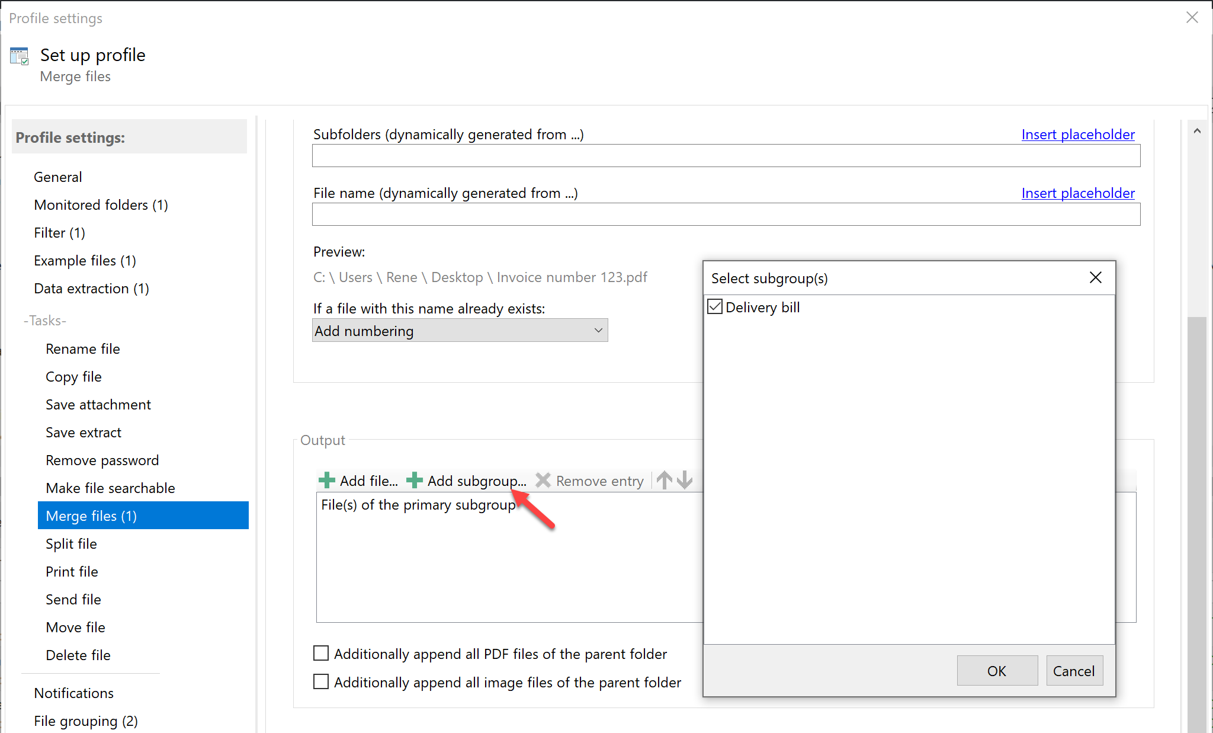The image size is (1213, 733).
Task: Move entry up with arrow icon
Action: click(x=665, y=480)
